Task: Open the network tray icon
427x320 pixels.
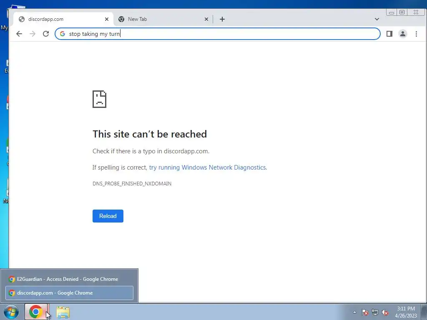Action: click(375, 312)
